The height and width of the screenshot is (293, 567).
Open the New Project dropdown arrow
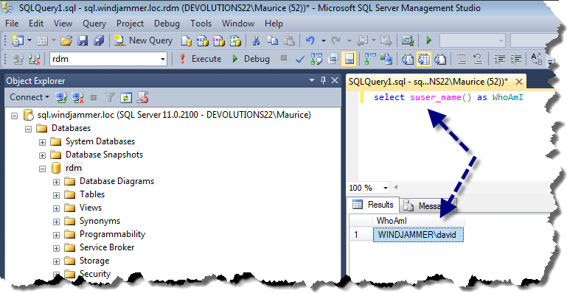pos(29,40)
